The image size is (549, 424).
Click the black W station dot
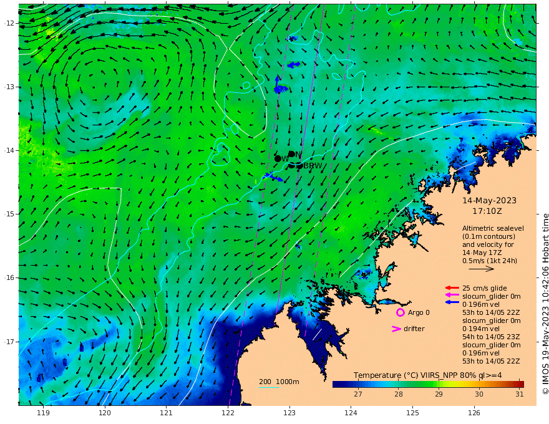pyautogui.click(x=278, y=159)
